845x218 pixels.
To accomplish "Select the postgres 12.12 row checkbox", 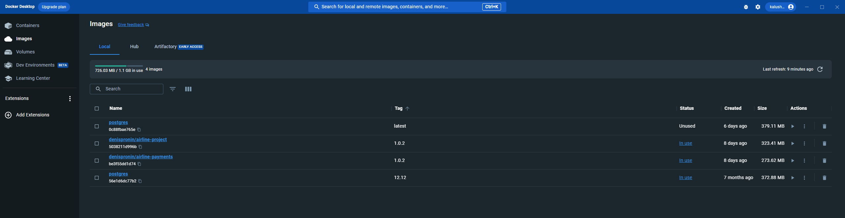I will pyautogui.click(x=97, y=178).
